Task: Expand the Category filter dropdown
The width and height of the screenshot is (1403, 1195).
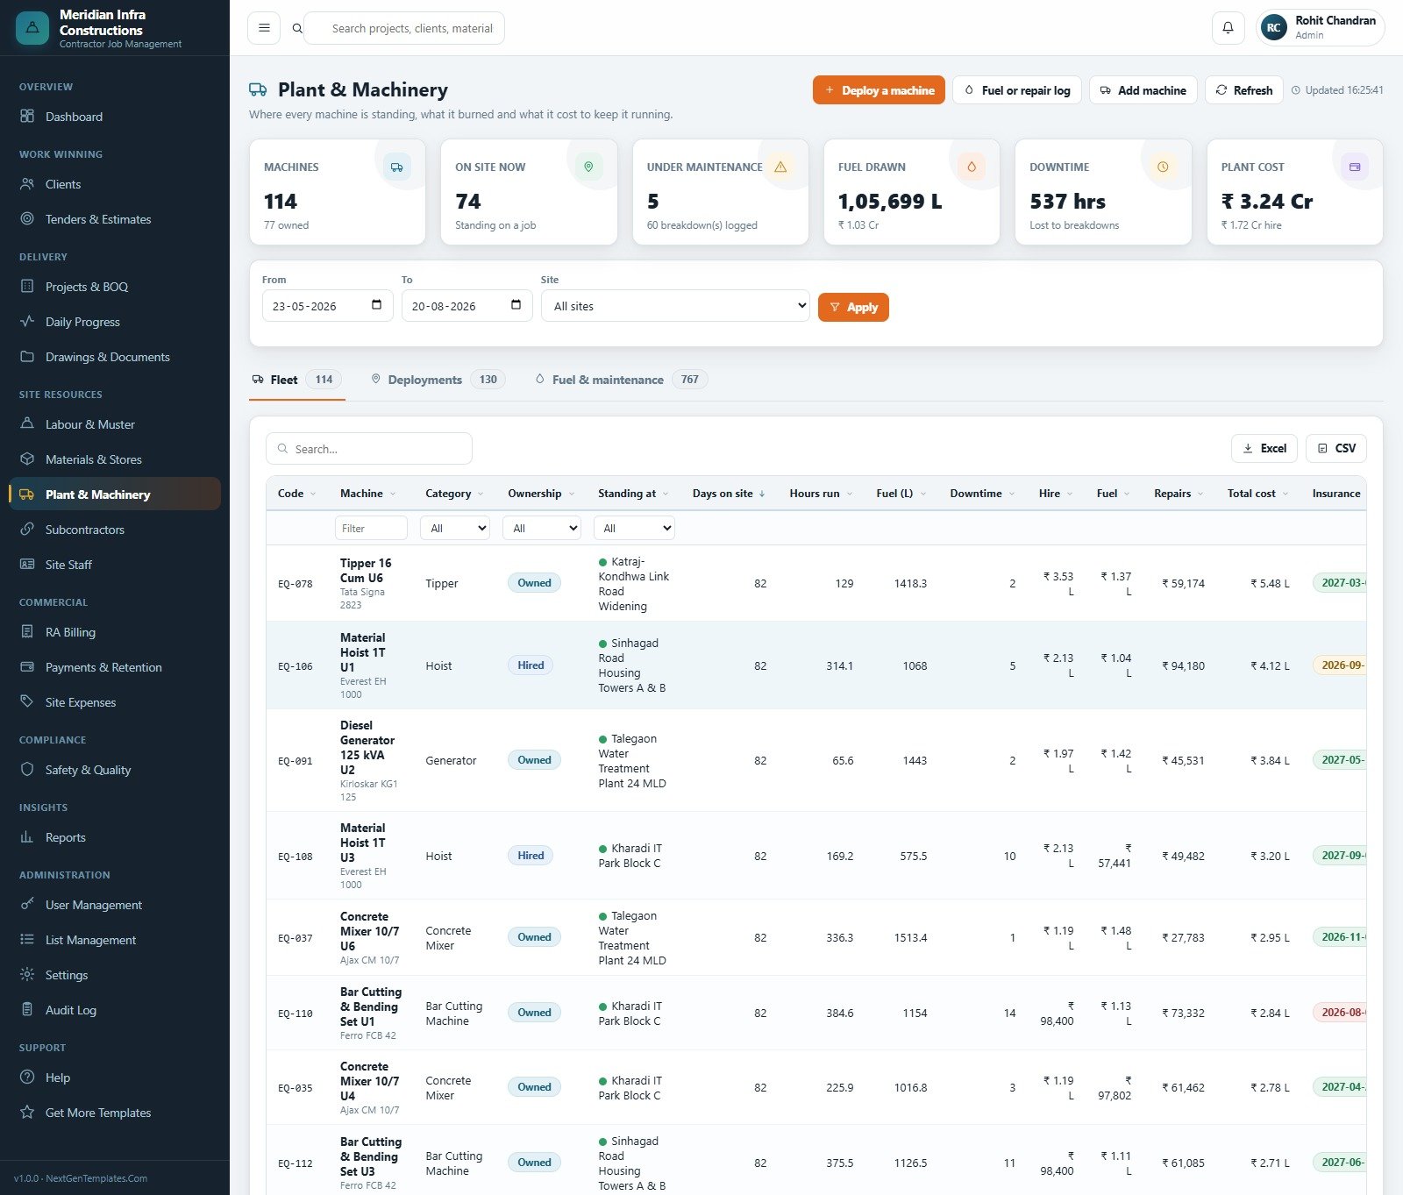Action: (455, 528)
